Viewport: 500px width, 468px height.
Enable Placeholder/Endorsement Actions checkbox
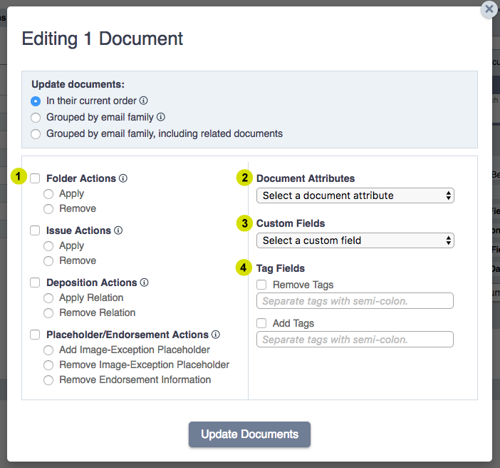[35, 335]
